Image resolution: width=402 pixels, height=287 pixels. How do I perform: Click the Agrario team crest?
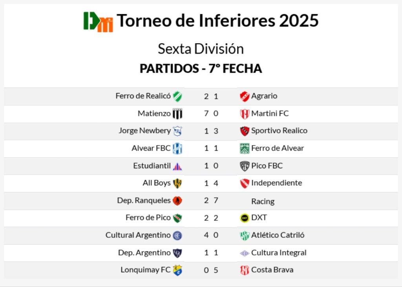(245, 96)
